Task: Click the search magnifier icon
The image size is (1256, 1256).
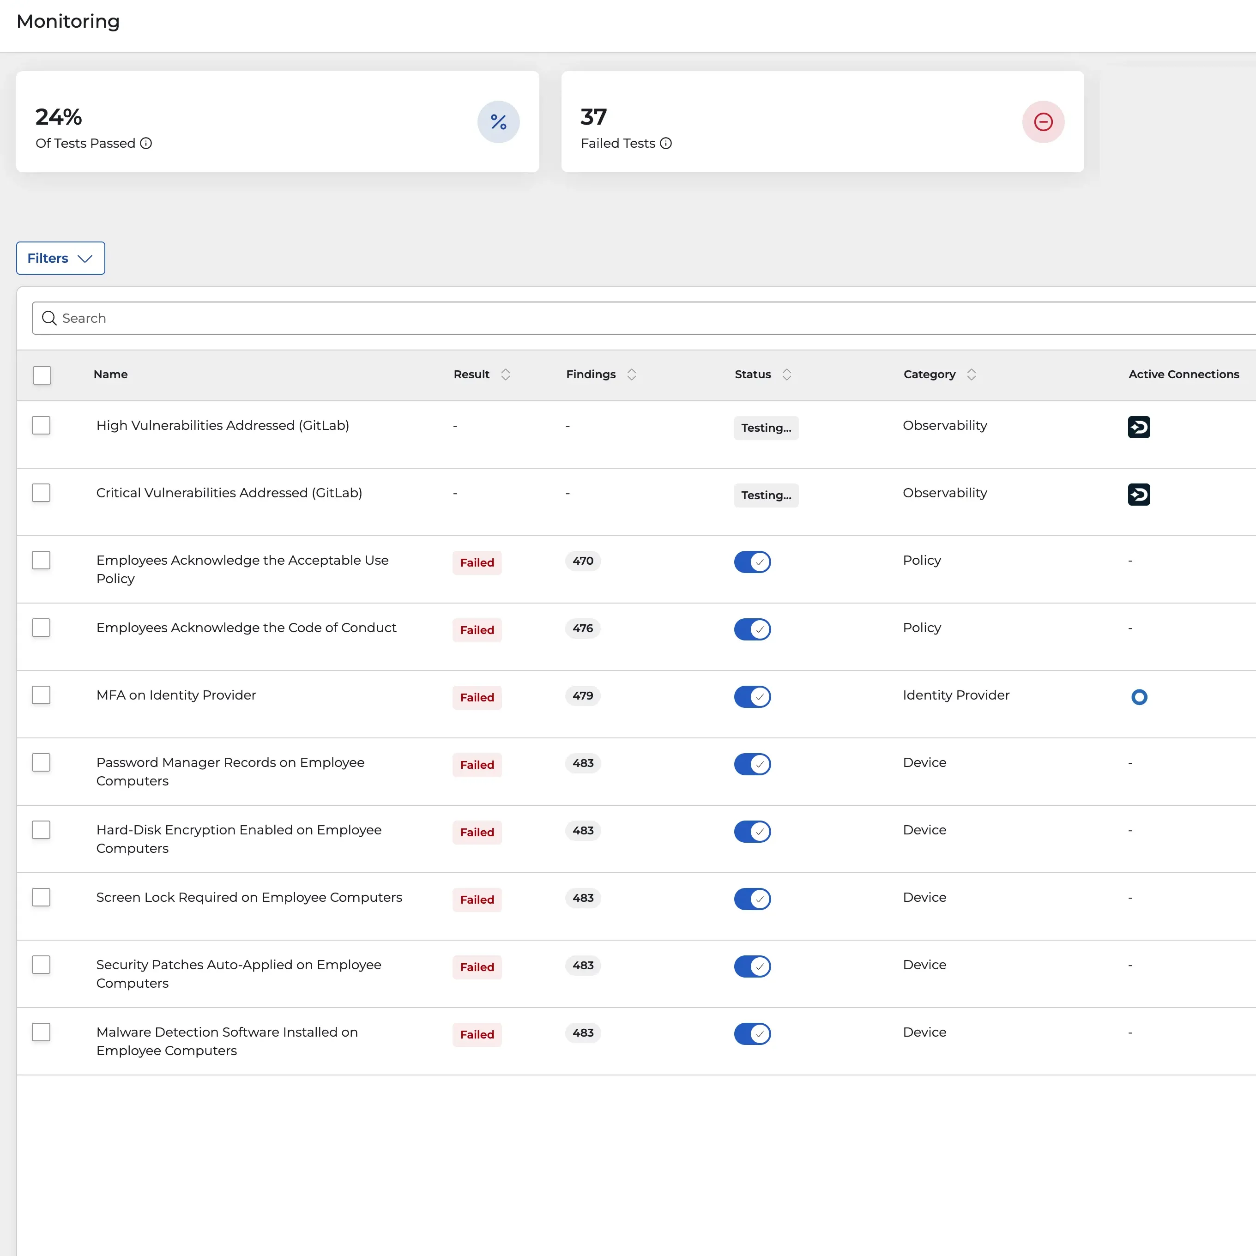Action: click(49, 318)
